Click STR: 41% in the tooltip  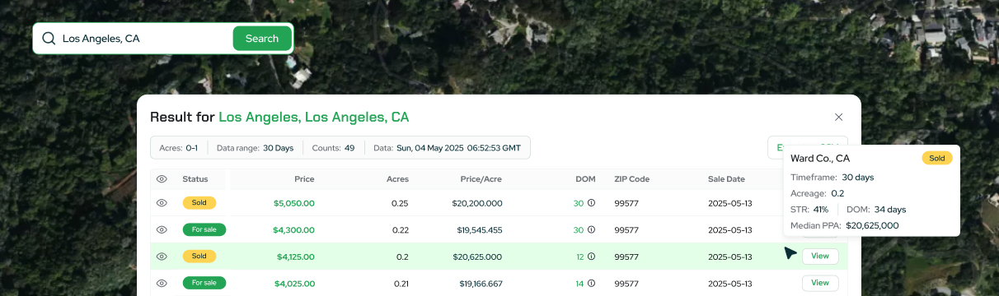[809, 210]
